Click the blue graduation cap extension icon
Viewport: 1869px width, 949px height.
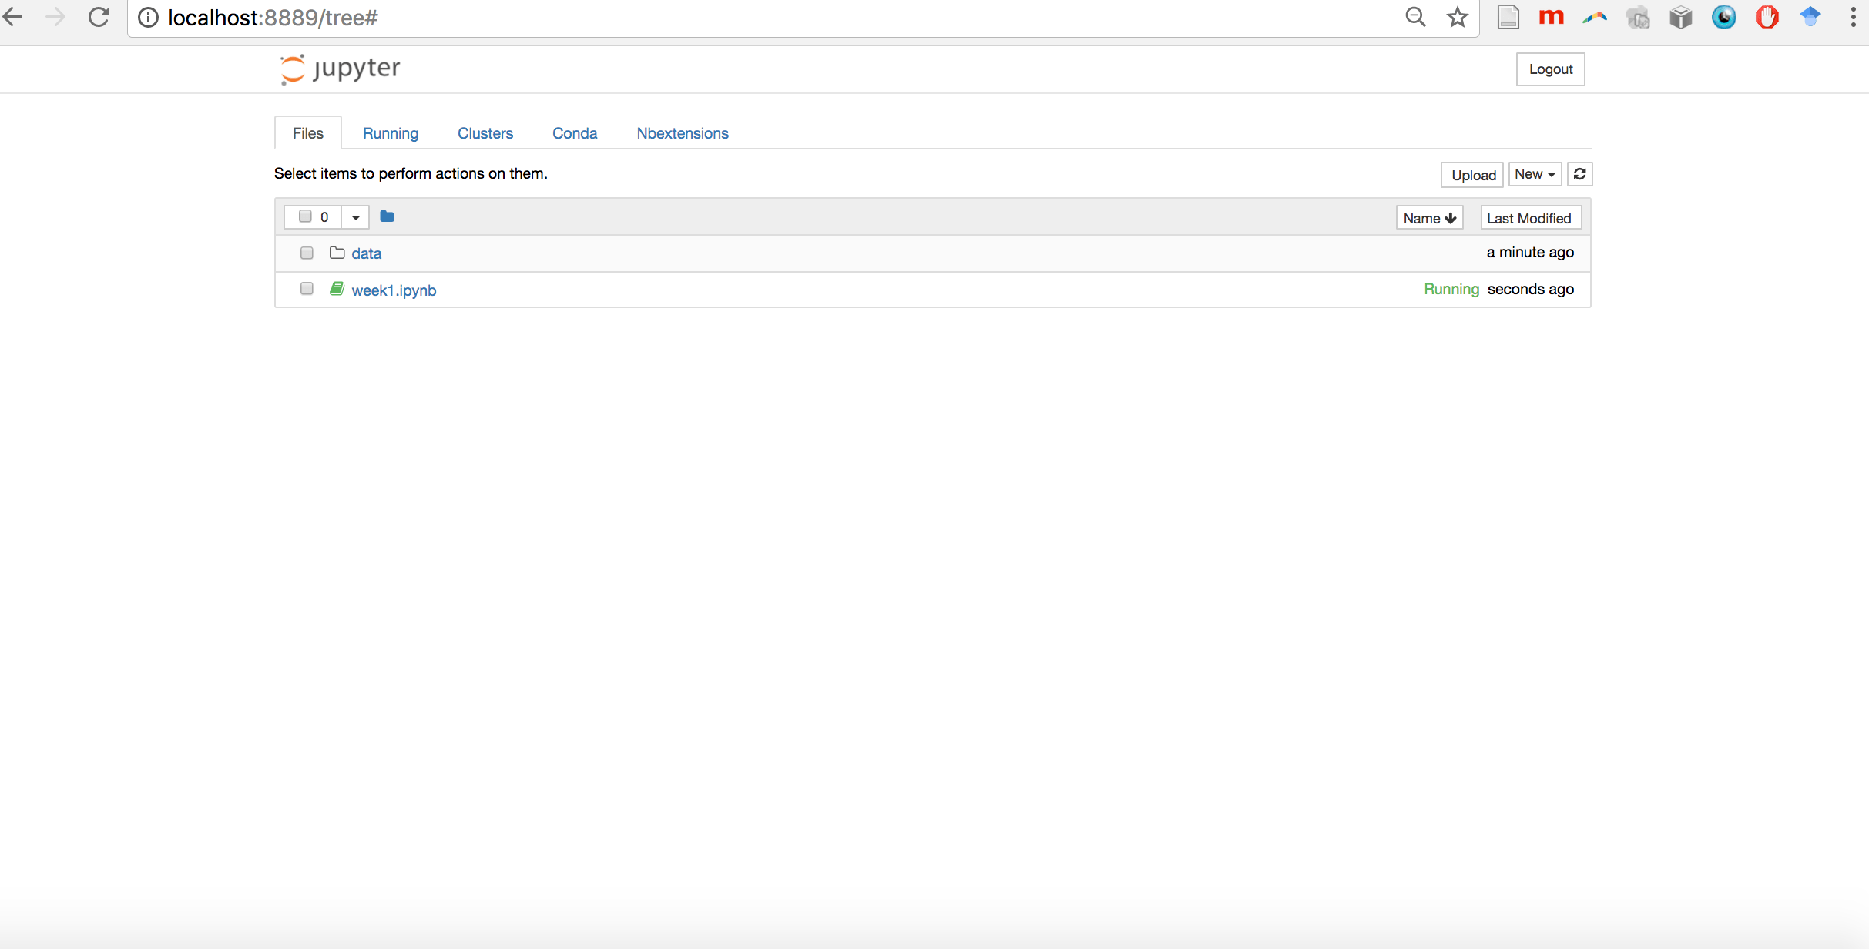point(1810,17)
